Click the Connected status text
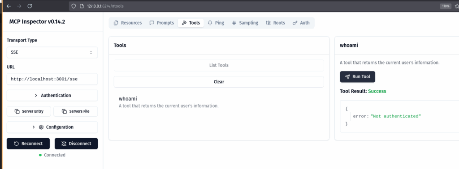459x169 pixels. (54, 155)
